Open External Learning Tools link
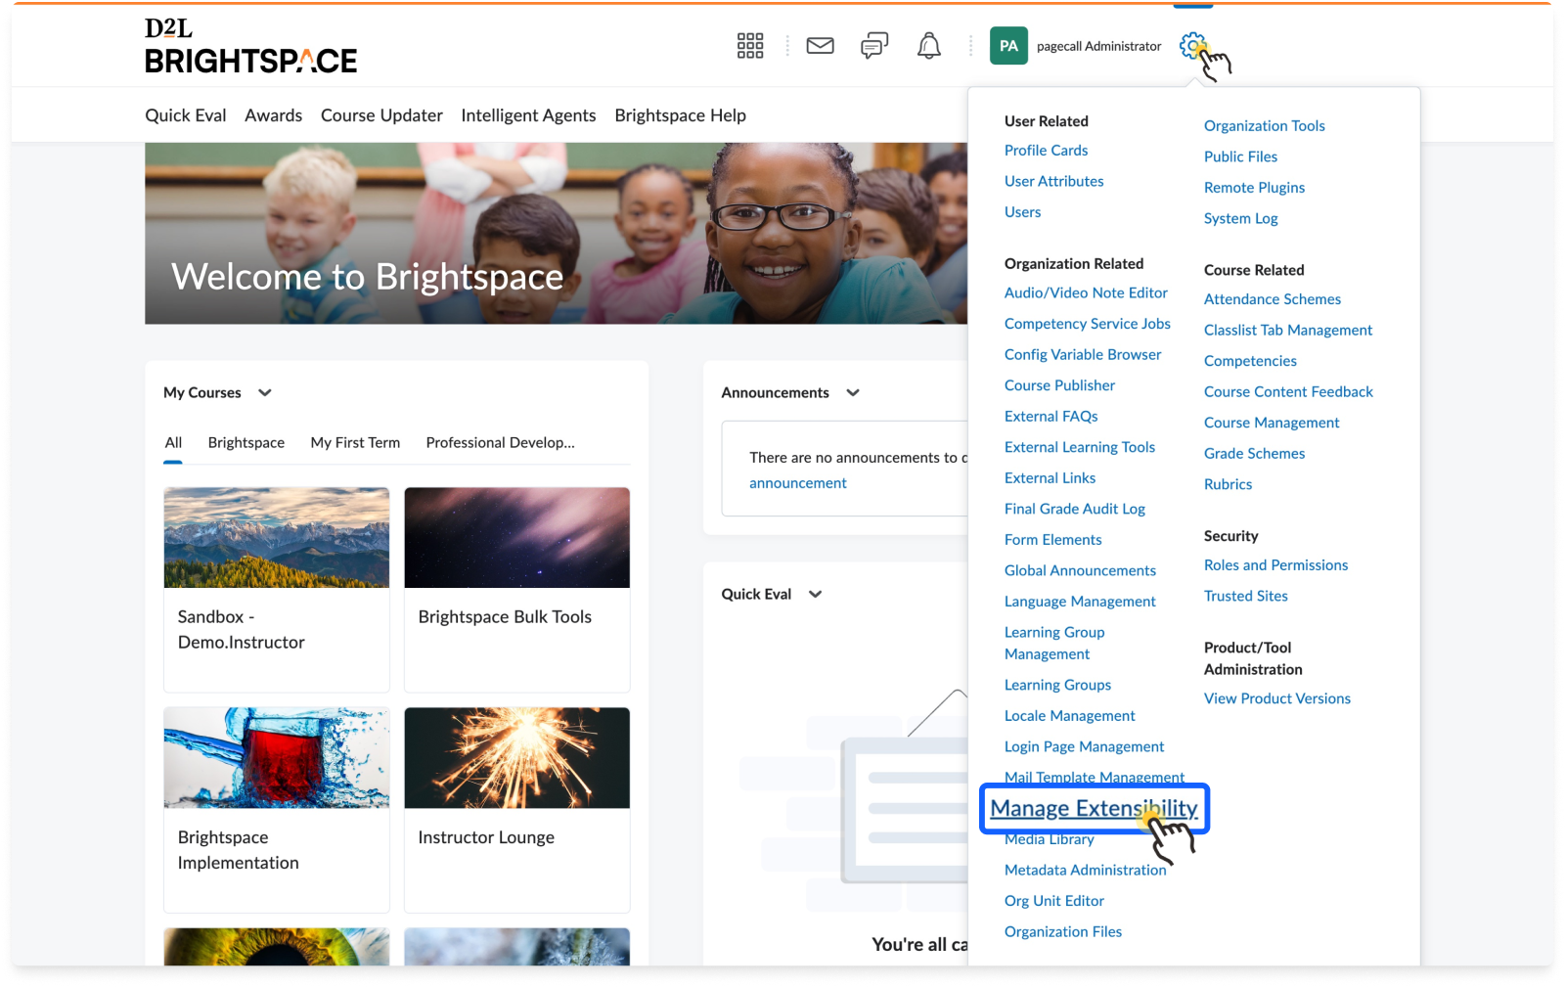Viewport: 1565px width, 987px height. tap(1080, 448)
